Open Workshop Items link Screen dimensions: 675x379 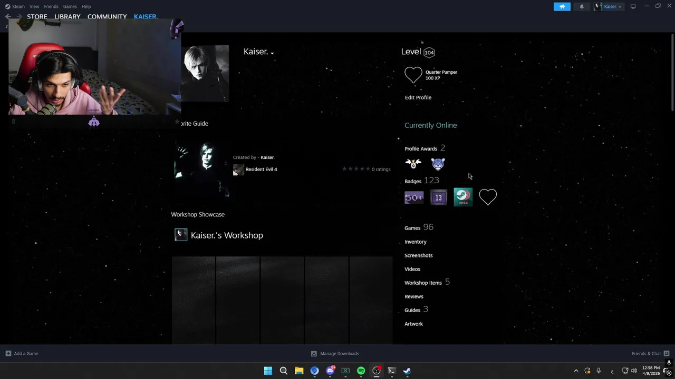click(423, 283)
